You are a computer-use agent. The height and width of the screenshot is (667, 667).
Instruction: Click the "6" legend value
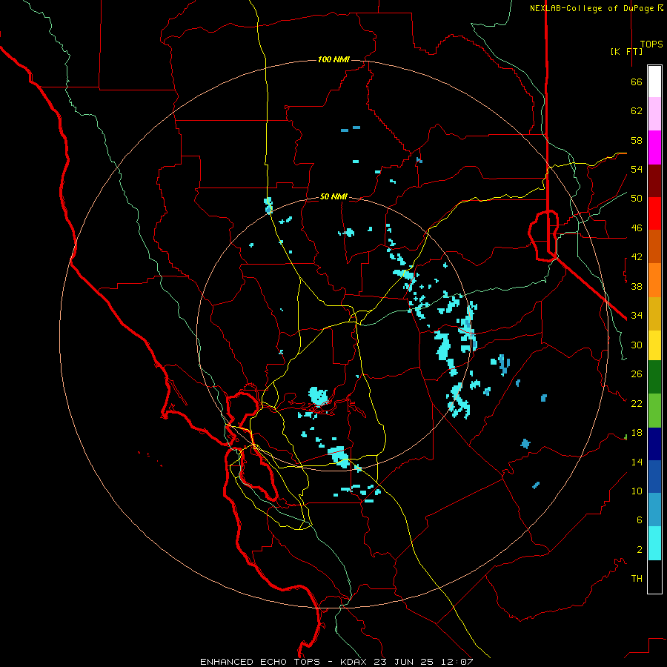tap(640, 520)
